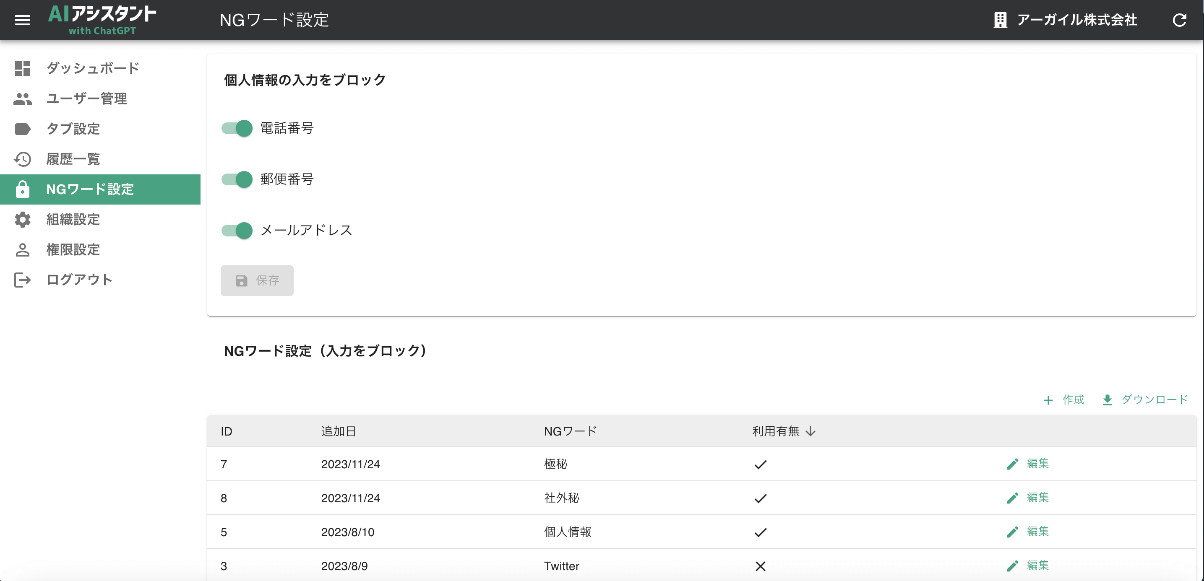Disable the 電話番号 blocking toggle
This screenshot has height=581, width=1204.
pos(237,128)
